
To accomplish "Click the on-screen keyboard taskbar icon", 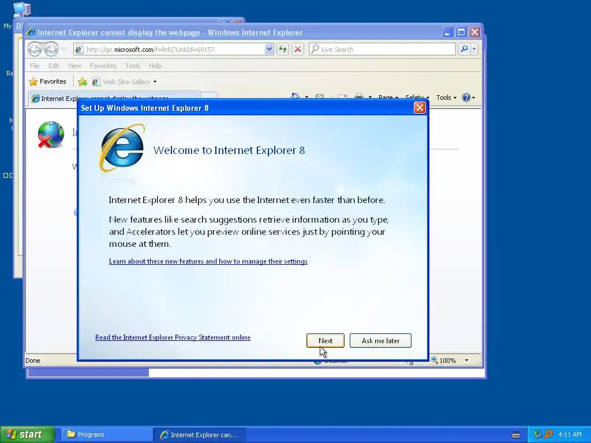I will pyautogui.click(x=516, y=435).
